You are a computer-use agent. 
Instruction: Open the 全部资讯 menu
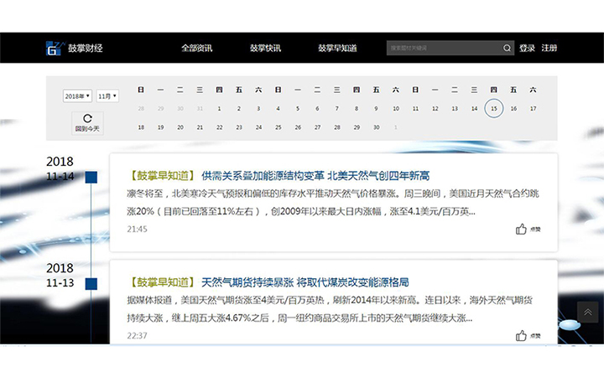[197, 48]
